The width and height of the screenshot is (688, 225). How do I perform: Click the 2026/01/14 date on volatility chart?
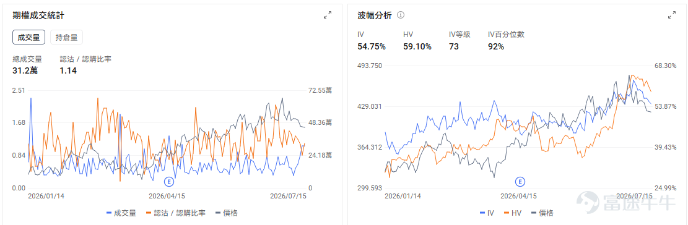tap(403, 196)
